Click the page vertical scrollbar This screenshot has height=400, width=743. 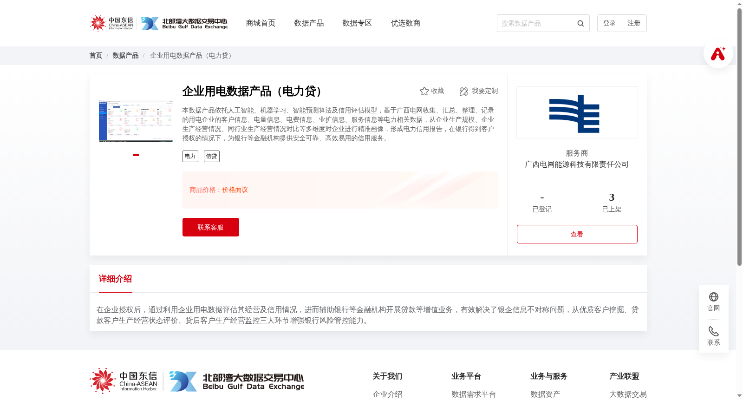[739, 137]
